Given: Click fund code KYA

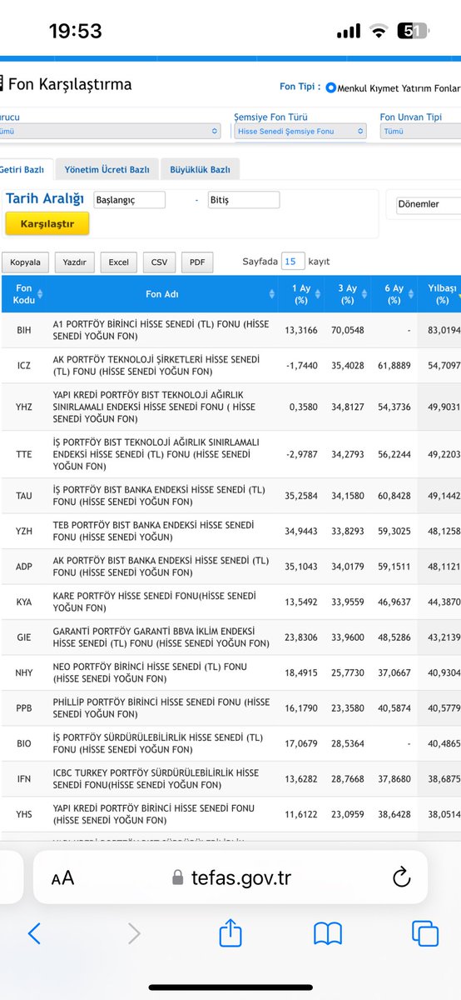Looking at the screenshot, I should tap(24, 602).
